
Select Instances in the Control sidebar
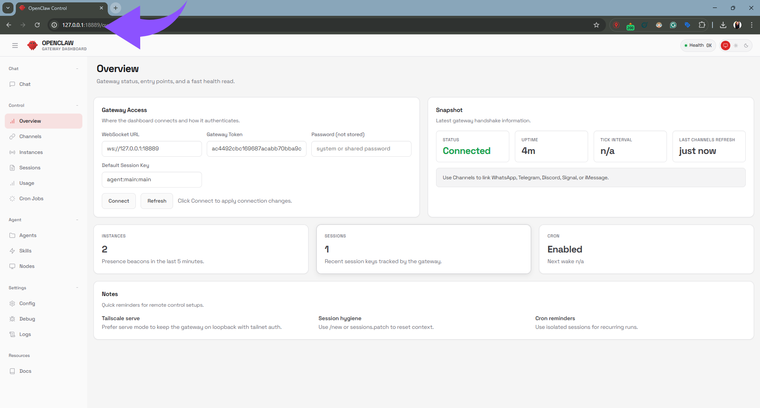click(x=31, y=152)
